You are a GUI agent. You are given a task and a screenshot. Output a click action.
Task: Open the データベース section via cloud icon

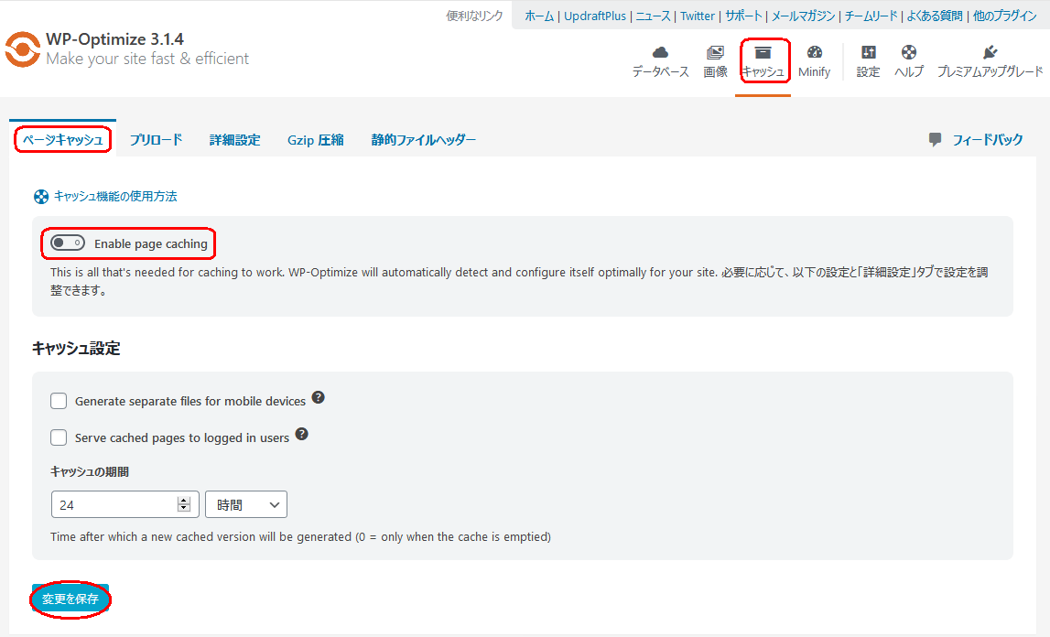coord(660,52)
